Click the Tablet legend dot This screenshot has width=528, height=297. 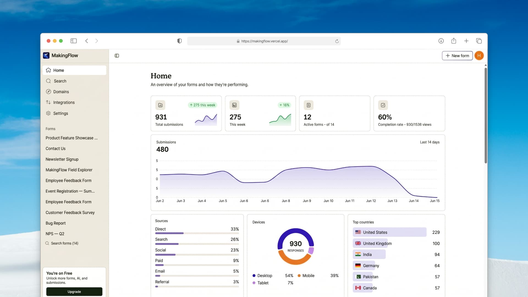coord(254,283)
